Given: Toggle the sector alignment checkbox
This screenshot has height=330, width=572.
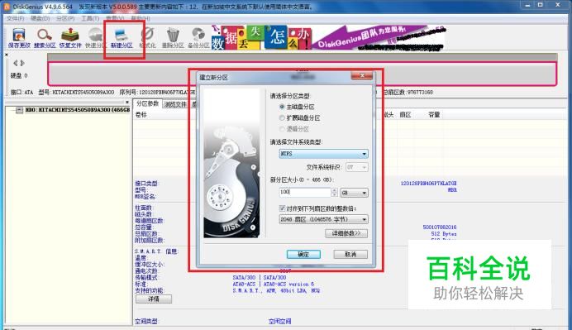Looking at the screenshot, I should pyautogui.click(x=282, y=208).
